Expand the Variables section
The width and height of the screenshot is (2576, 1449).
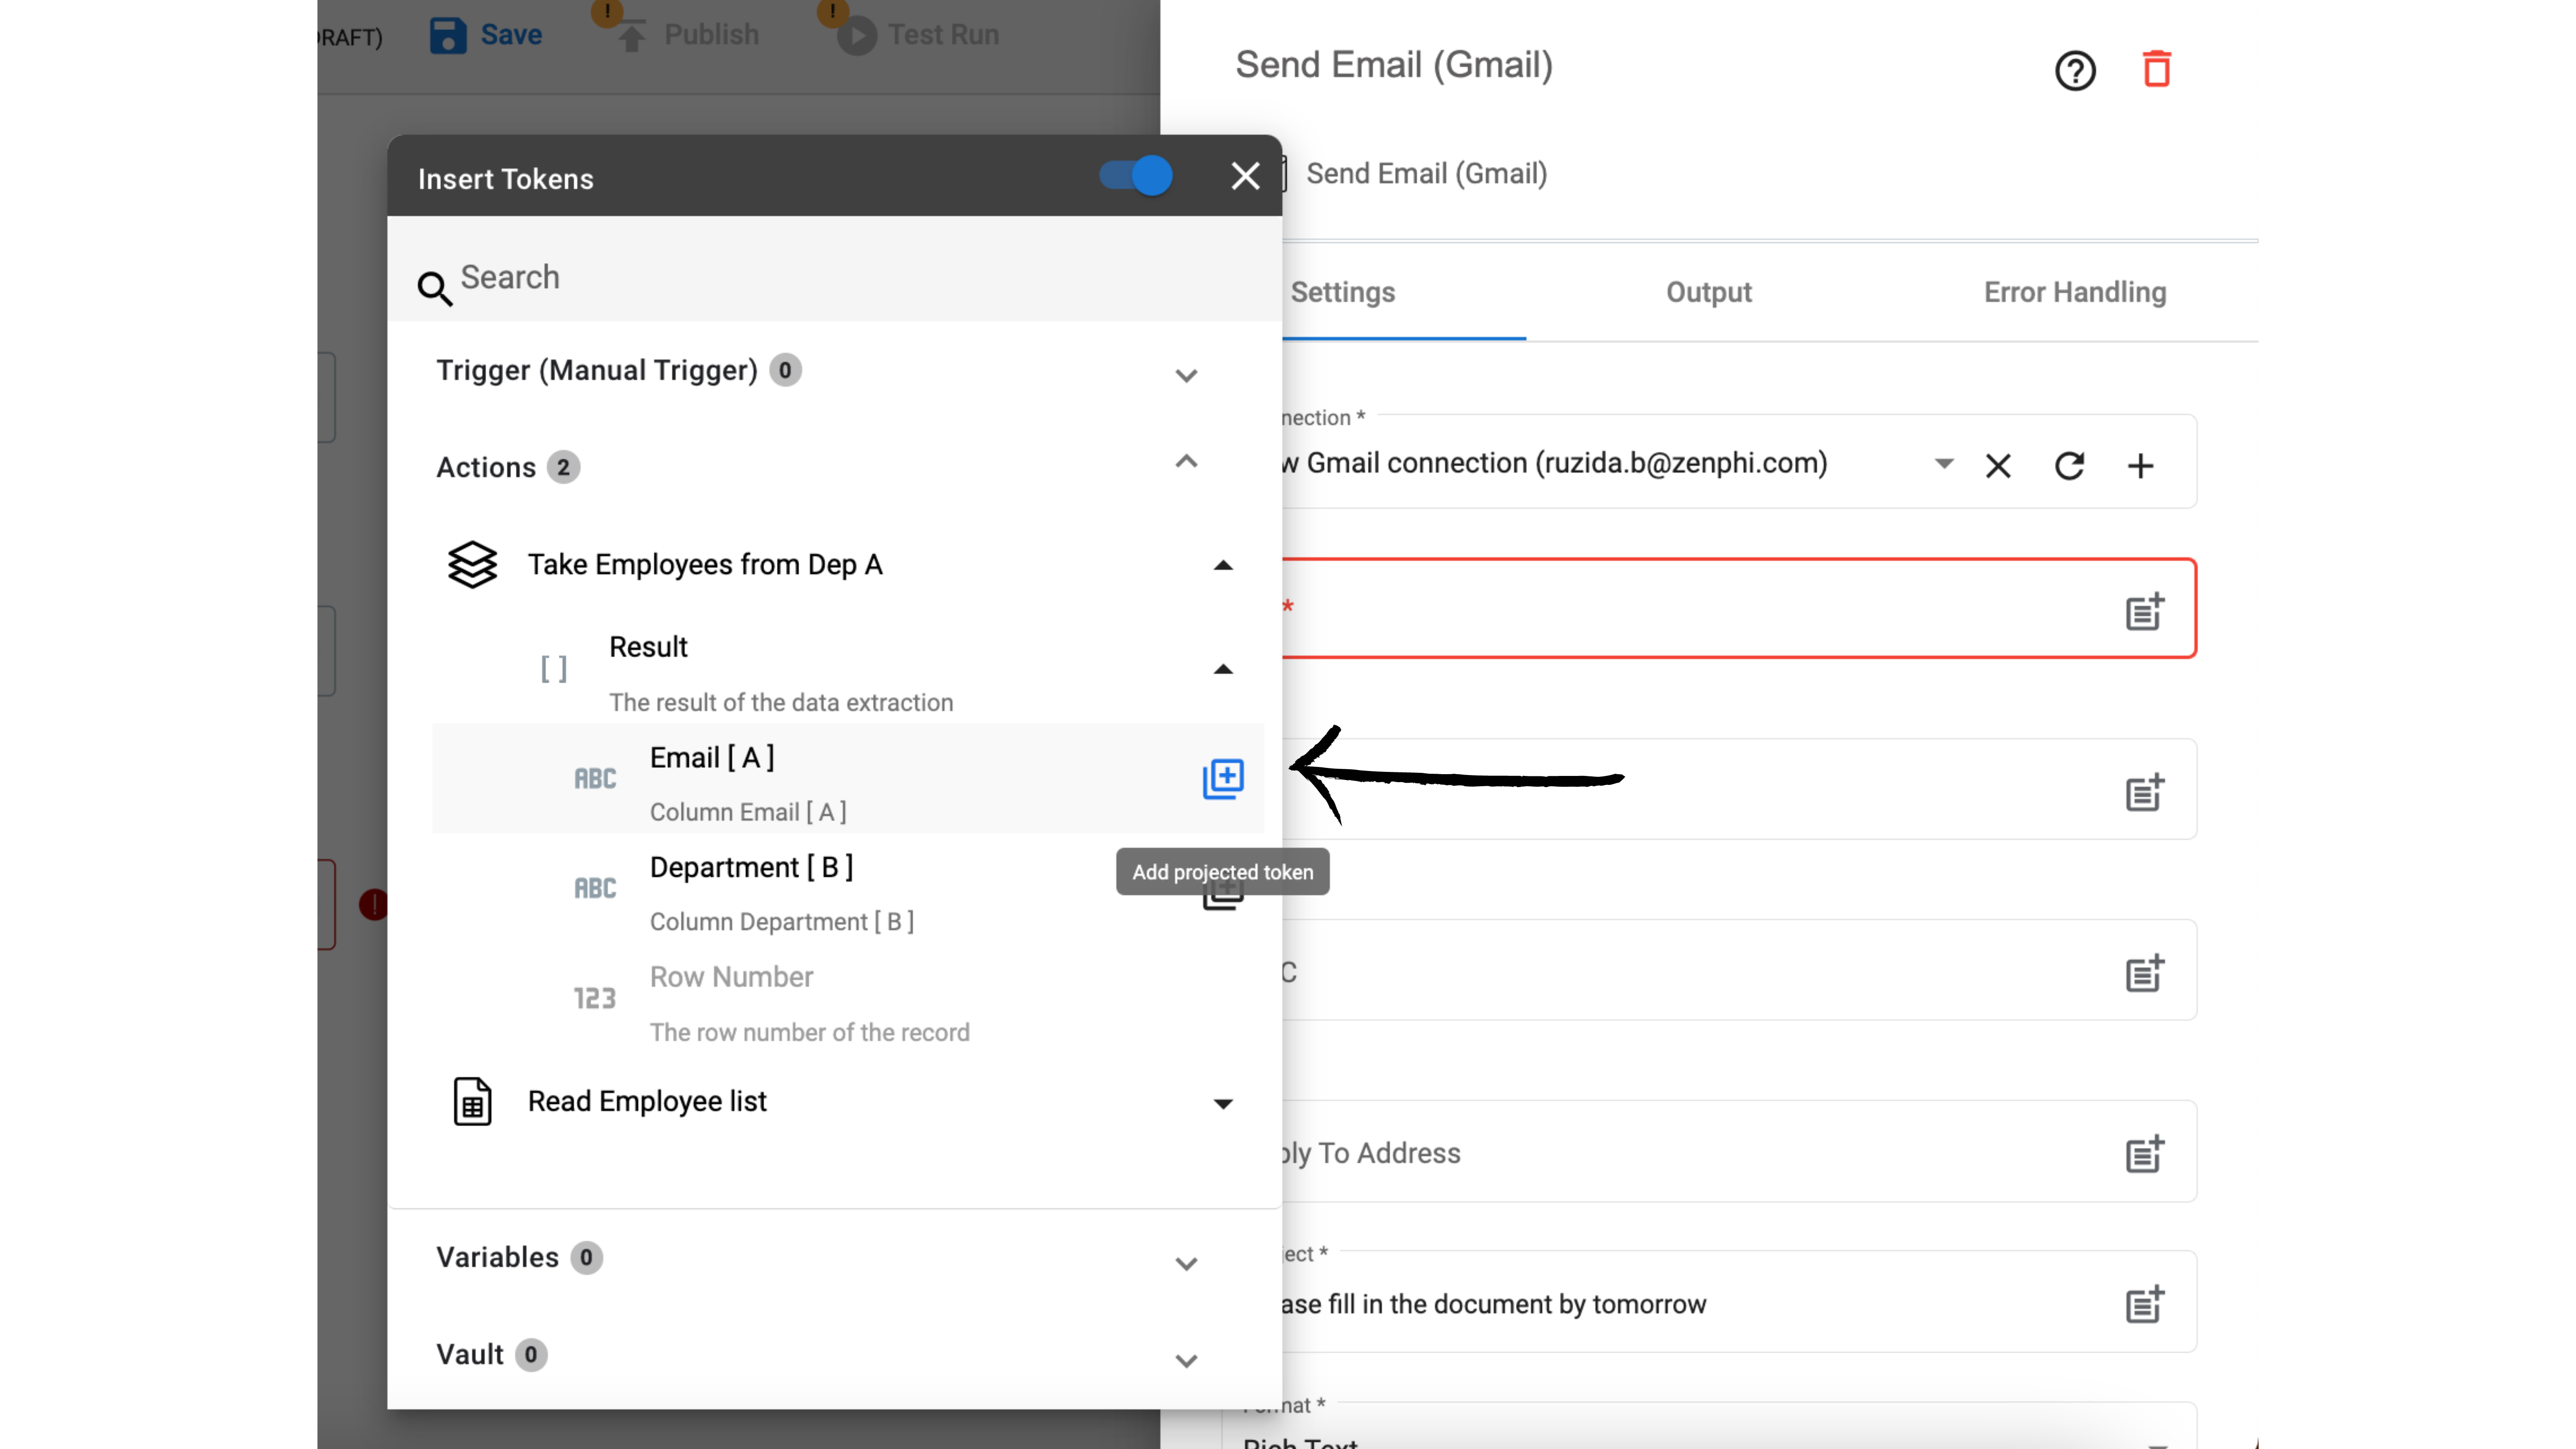pos(1186,1262)
